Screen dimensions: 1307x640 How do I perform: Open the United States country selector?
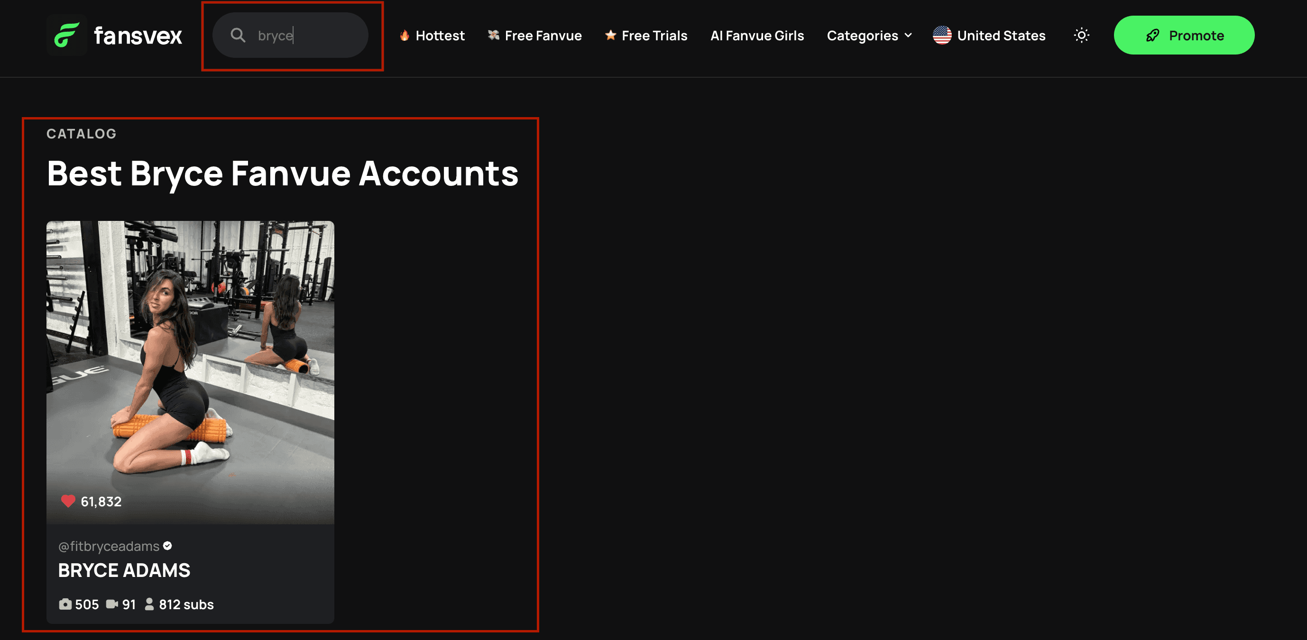(989, 36)
